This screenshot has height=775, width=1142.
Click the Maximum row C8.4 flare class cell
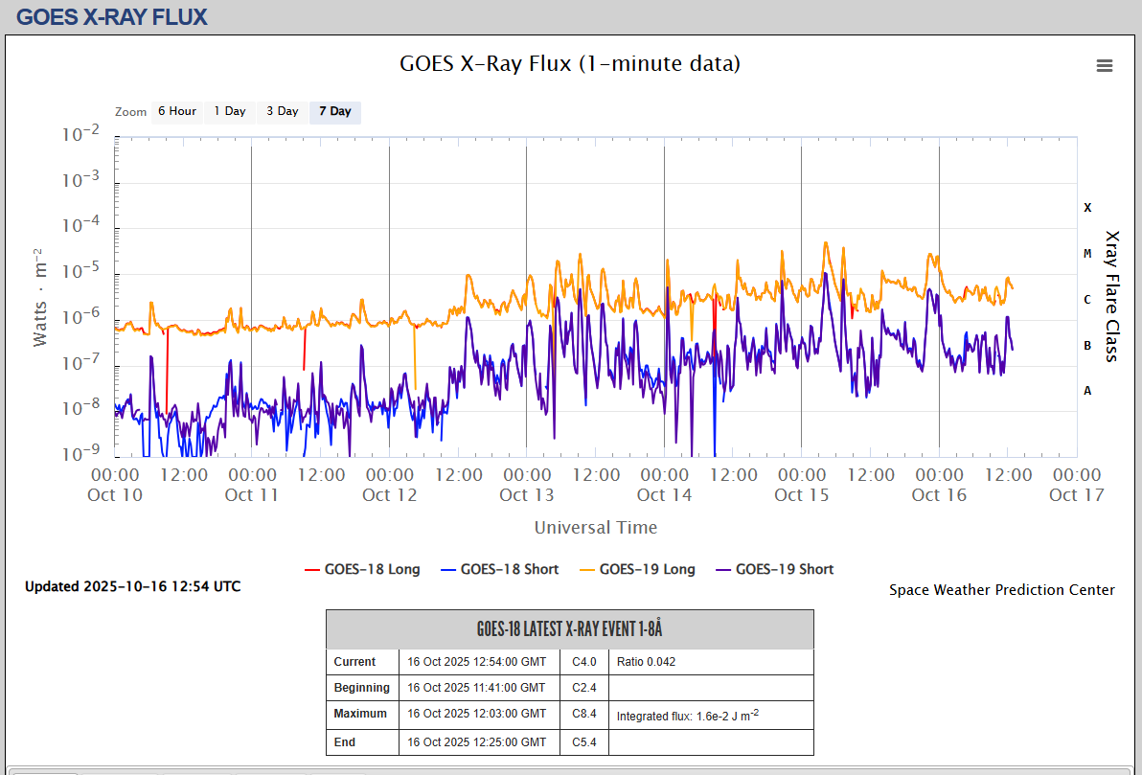[x=584, y=715]
